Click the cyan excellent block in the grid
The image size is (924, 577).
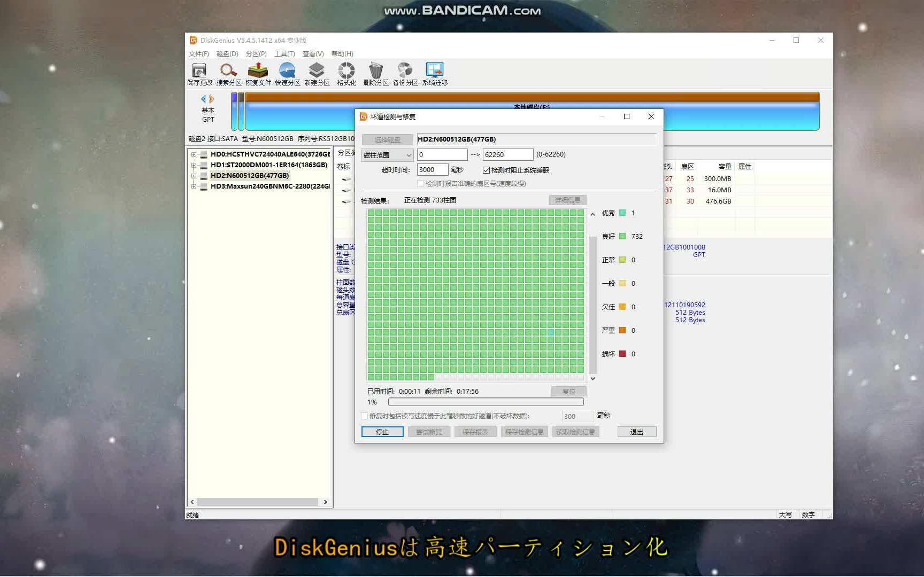click(551, 332)
